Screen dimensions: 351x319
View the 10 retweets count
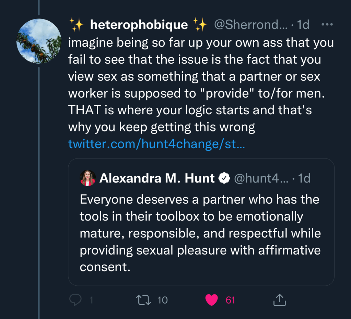click(x=162, y=300)
